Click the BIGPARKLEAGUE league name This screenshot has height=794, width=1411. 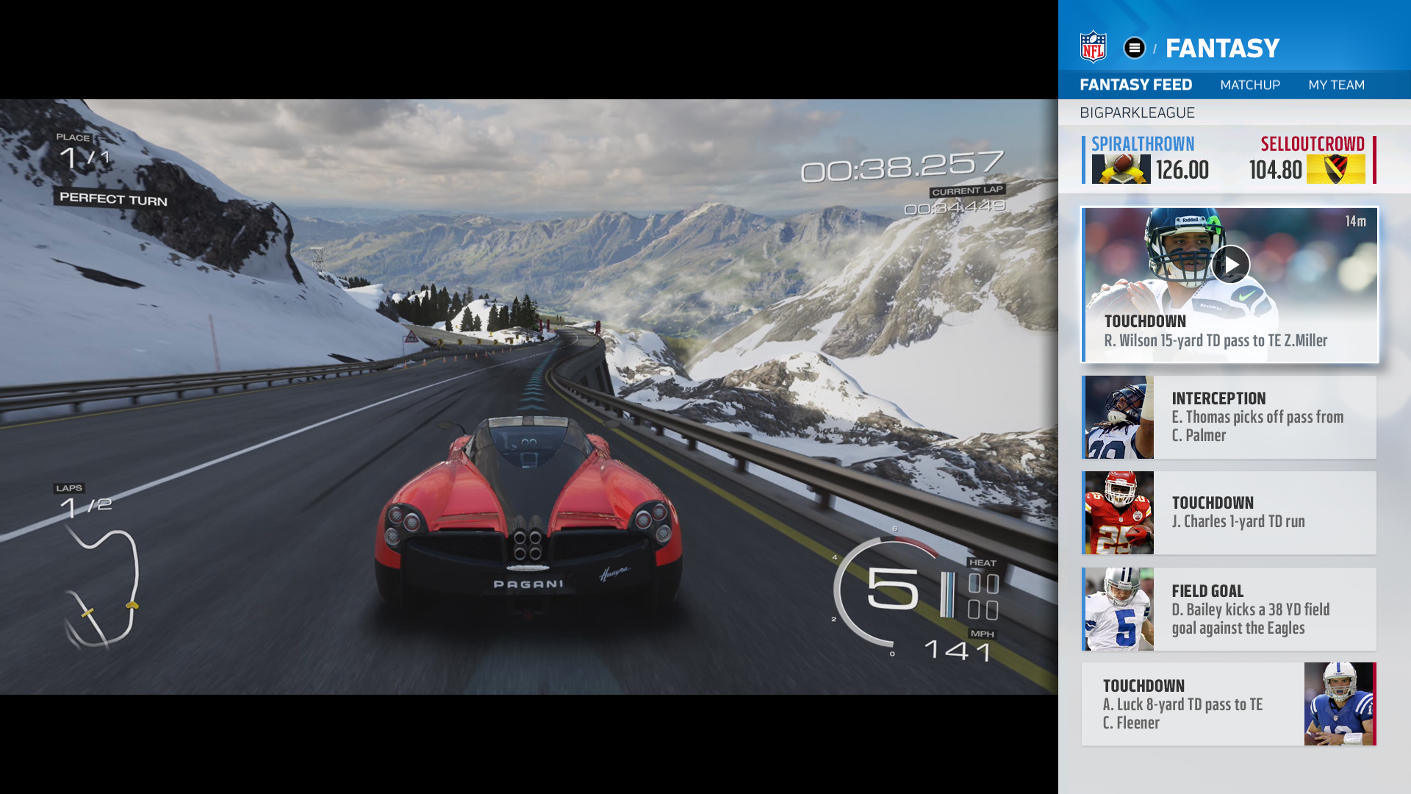pos(1138,112)
